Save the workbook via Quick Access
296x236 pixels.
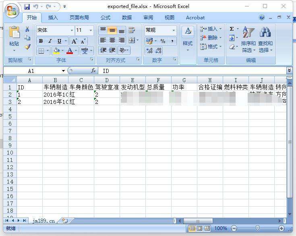[27, 7]
